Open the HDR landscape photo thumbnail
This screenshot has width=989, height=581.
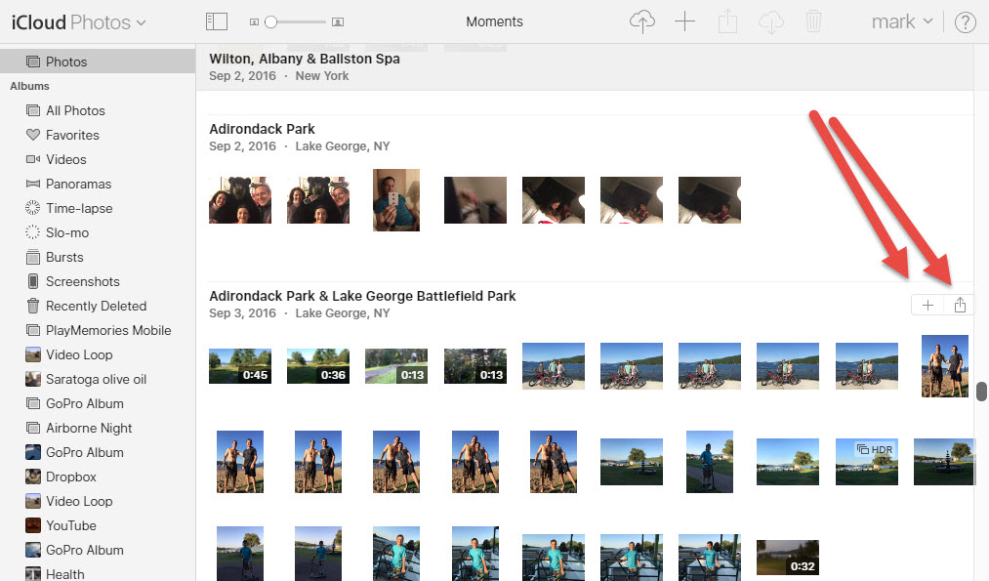point(866,462)
